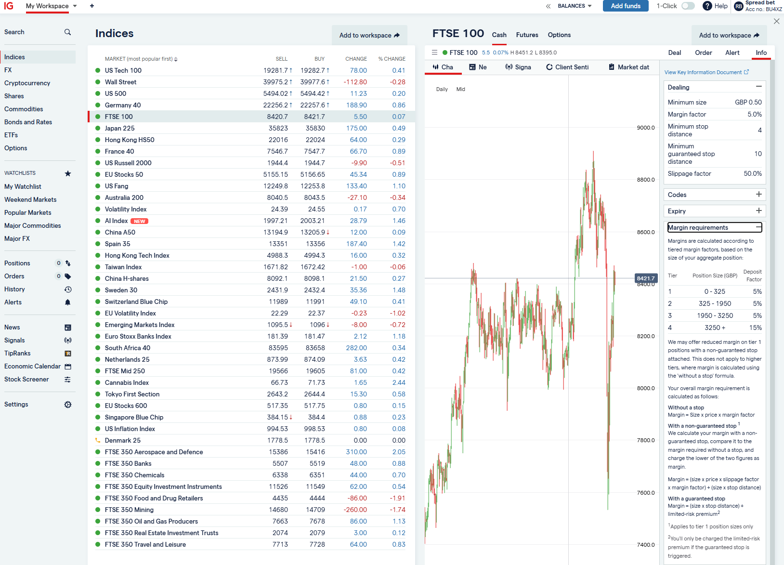Open the Alert tab

pyautogui.click(x=732, y=53)
